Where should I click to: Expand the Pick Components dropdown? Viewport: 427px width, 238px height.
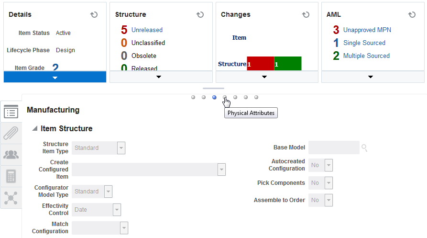click(328, 183)
